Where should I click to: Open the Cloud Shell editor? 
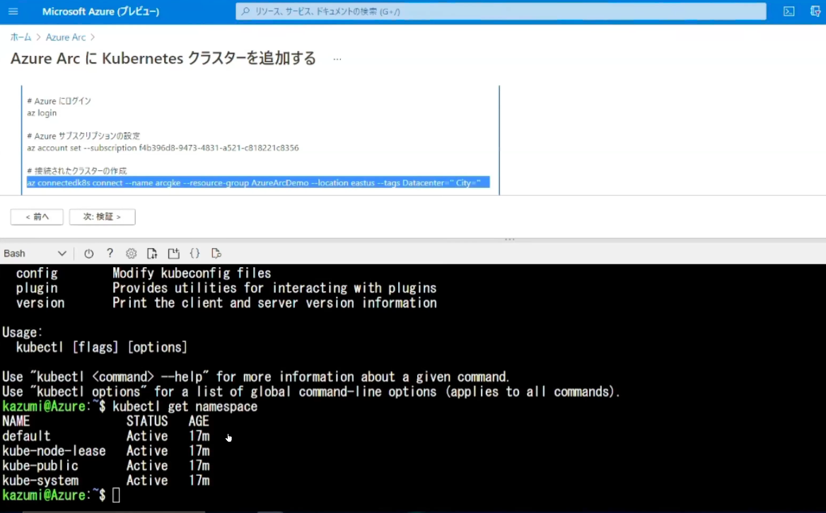pos(195,253)
